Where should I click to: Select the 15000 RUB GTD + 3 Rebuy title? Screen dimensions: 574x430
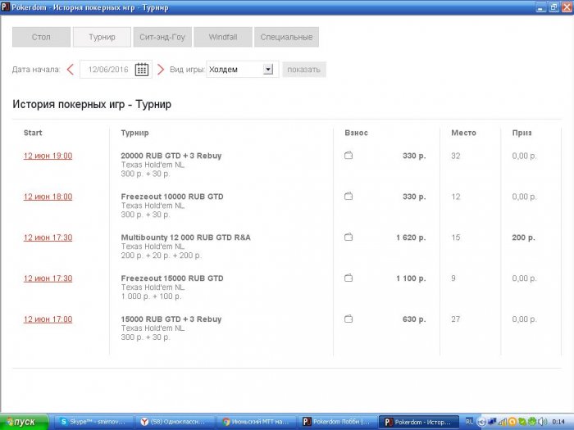171,319
